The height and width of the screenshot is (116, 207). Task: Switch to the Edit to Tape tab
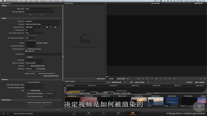click(x=121, y=79)
